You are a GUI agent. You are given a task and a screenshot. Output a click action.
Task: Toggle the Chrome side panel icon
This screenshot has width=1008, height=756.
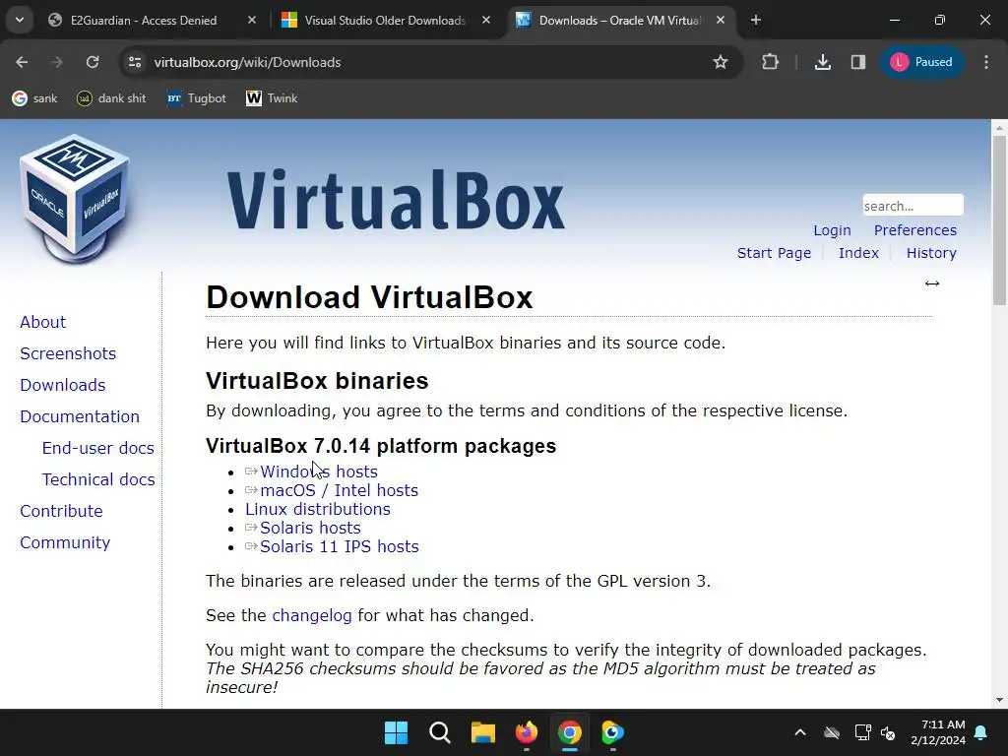click(x=858, y=62)
